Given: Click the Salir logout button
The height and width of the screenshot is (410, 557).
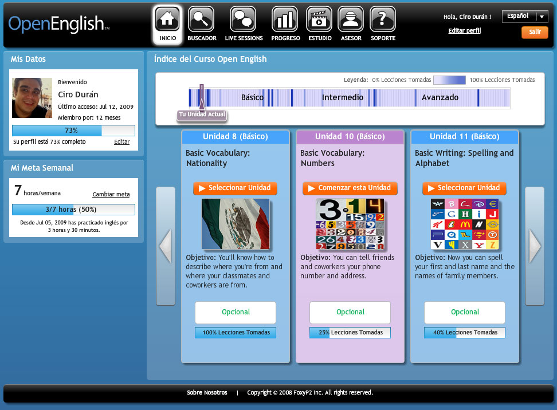Looking at the screenshot, I should tap(535, 32).
